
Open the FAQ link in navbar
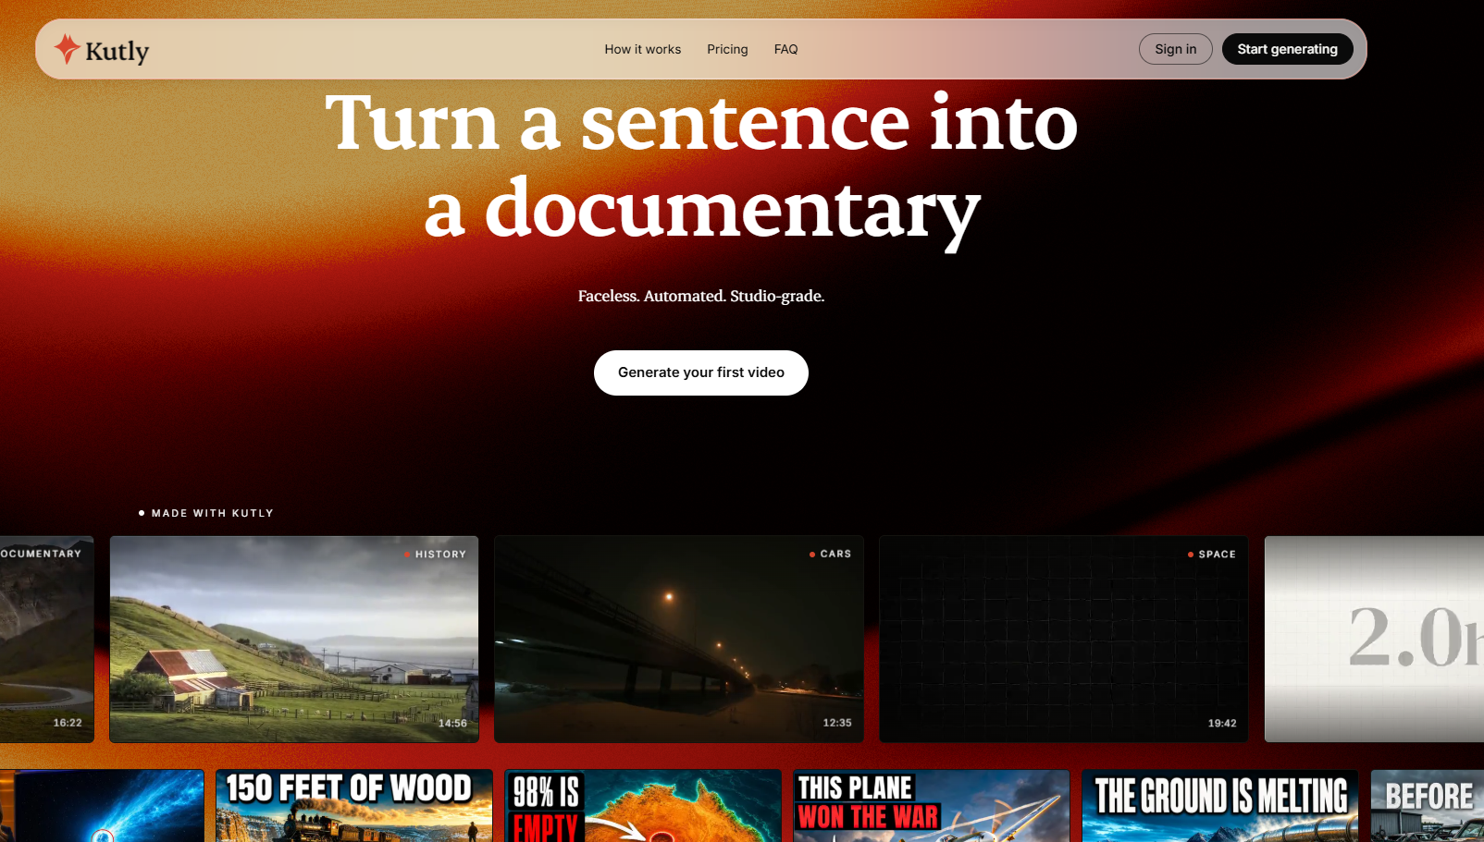(x=785, y=49)
